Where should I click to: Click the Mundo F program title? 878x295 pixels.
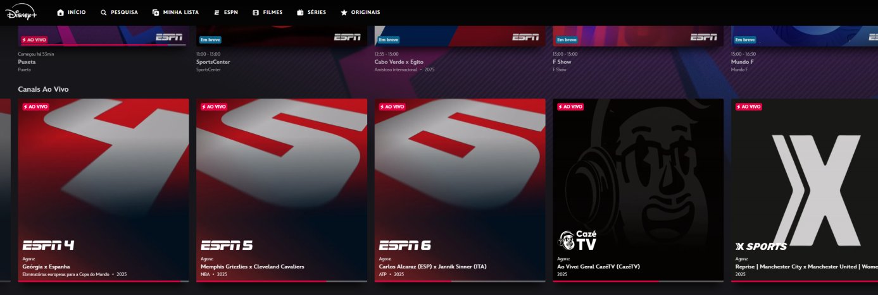(x=743, y=62)
